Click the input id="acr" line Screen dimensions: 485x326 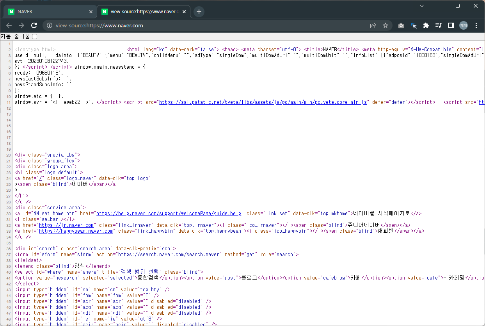pos(113,301)
